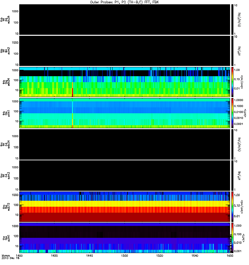Viewport: 249px width, 265px height.
Task: Click the color bar of thc fft edc34 panel
Action: click(x=232, y=144)
